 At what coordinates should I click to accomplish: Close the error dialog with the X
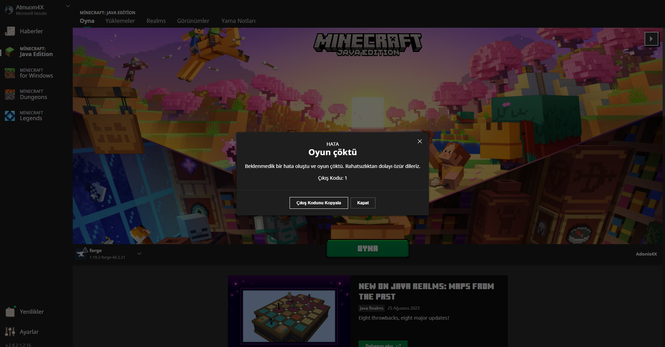[420, 141]
